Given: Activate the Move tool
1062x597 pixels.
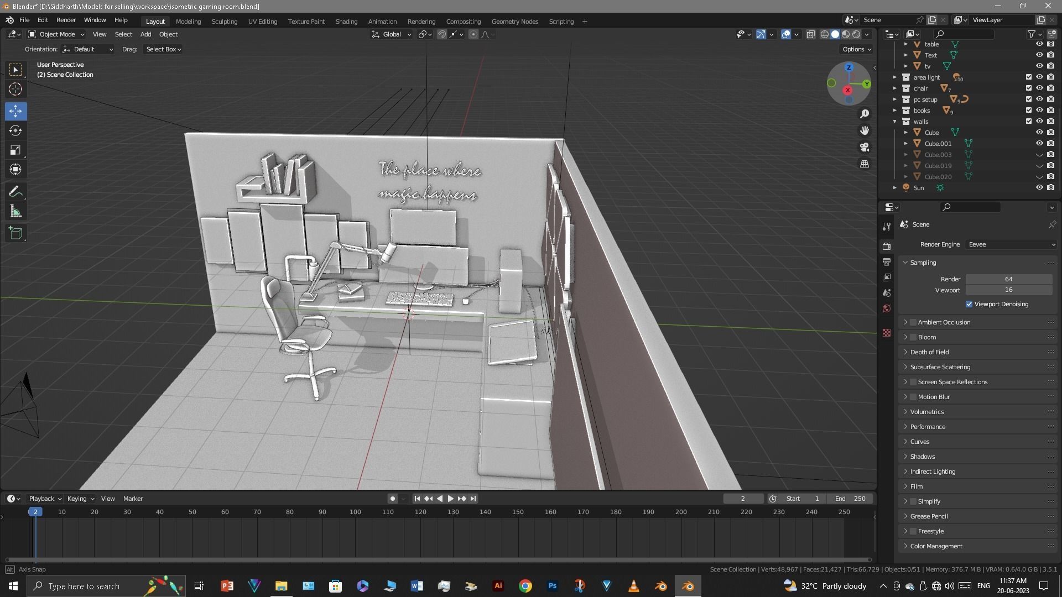Looking at the screenshot, I should click(x=15, y=111).
